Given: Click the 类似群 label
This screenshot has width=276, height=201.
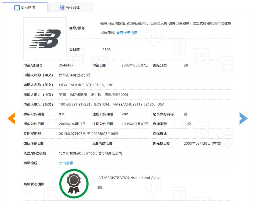Looking at the screenshot, I should pos(74,50).
